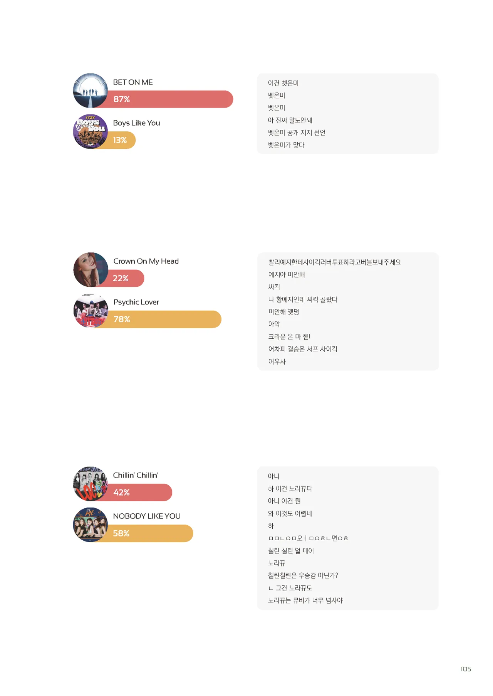Click the "BET ON ME" song title
The height and width of the screenshot is (696, 493).
click(x=133, y=82)
